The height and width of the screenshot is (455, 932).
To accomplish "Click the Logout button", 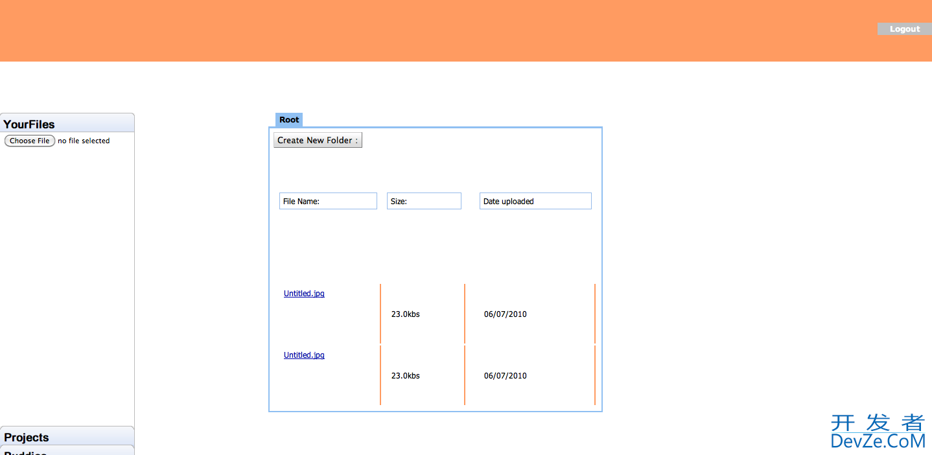I will (x=904, y=29).
